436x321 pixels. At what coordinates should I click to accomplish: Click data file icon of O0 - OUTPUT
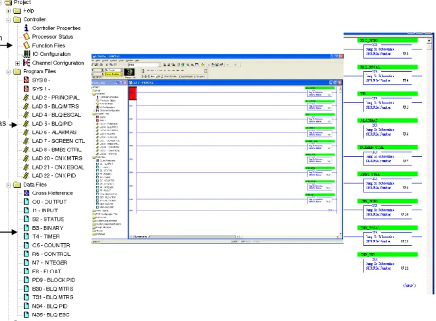[26, 202]
